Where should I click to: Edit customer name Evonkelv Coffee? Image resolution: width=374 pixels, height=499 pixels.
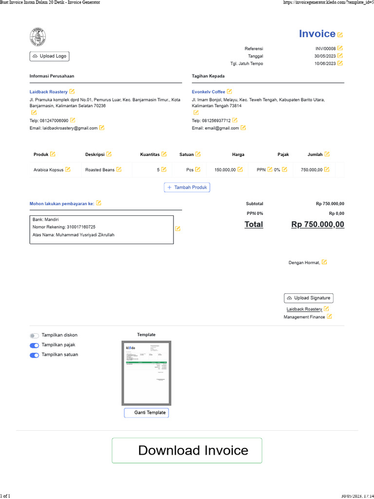point(229,91)
